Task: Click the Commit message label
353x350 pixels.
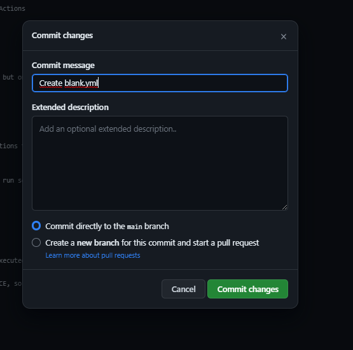Action: (63, 66)
